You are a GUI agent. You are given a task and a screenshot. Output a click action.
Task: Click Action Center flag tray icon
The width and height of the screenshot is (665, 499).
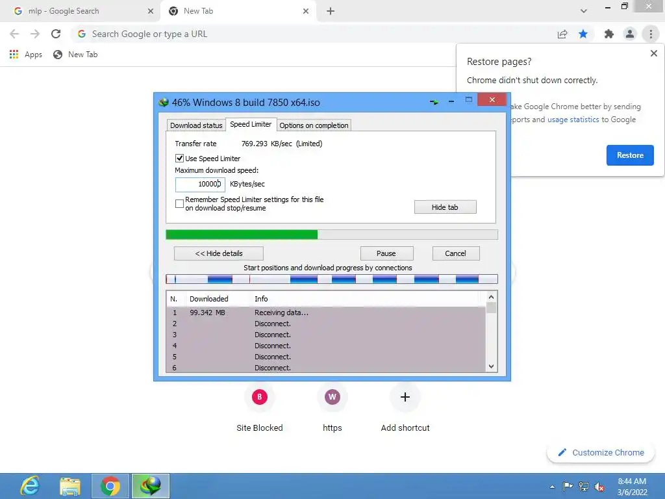568,486
